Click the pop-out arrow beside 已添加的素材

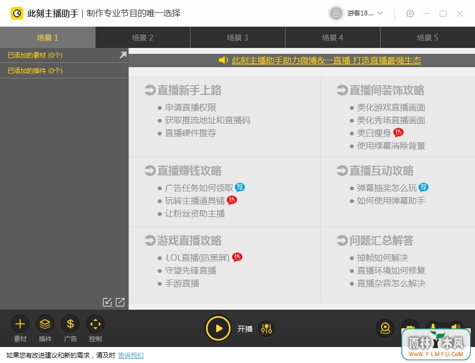[x=123, y=55]
